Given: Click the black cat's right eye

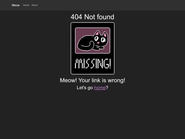Looking at the screenshot, I should 103,39.
